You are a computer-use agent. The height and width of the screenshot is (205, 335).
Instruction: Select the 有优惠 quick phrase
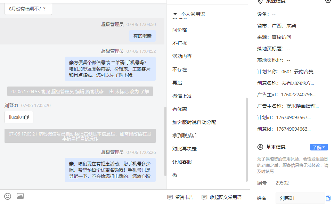tap(180, 109)
